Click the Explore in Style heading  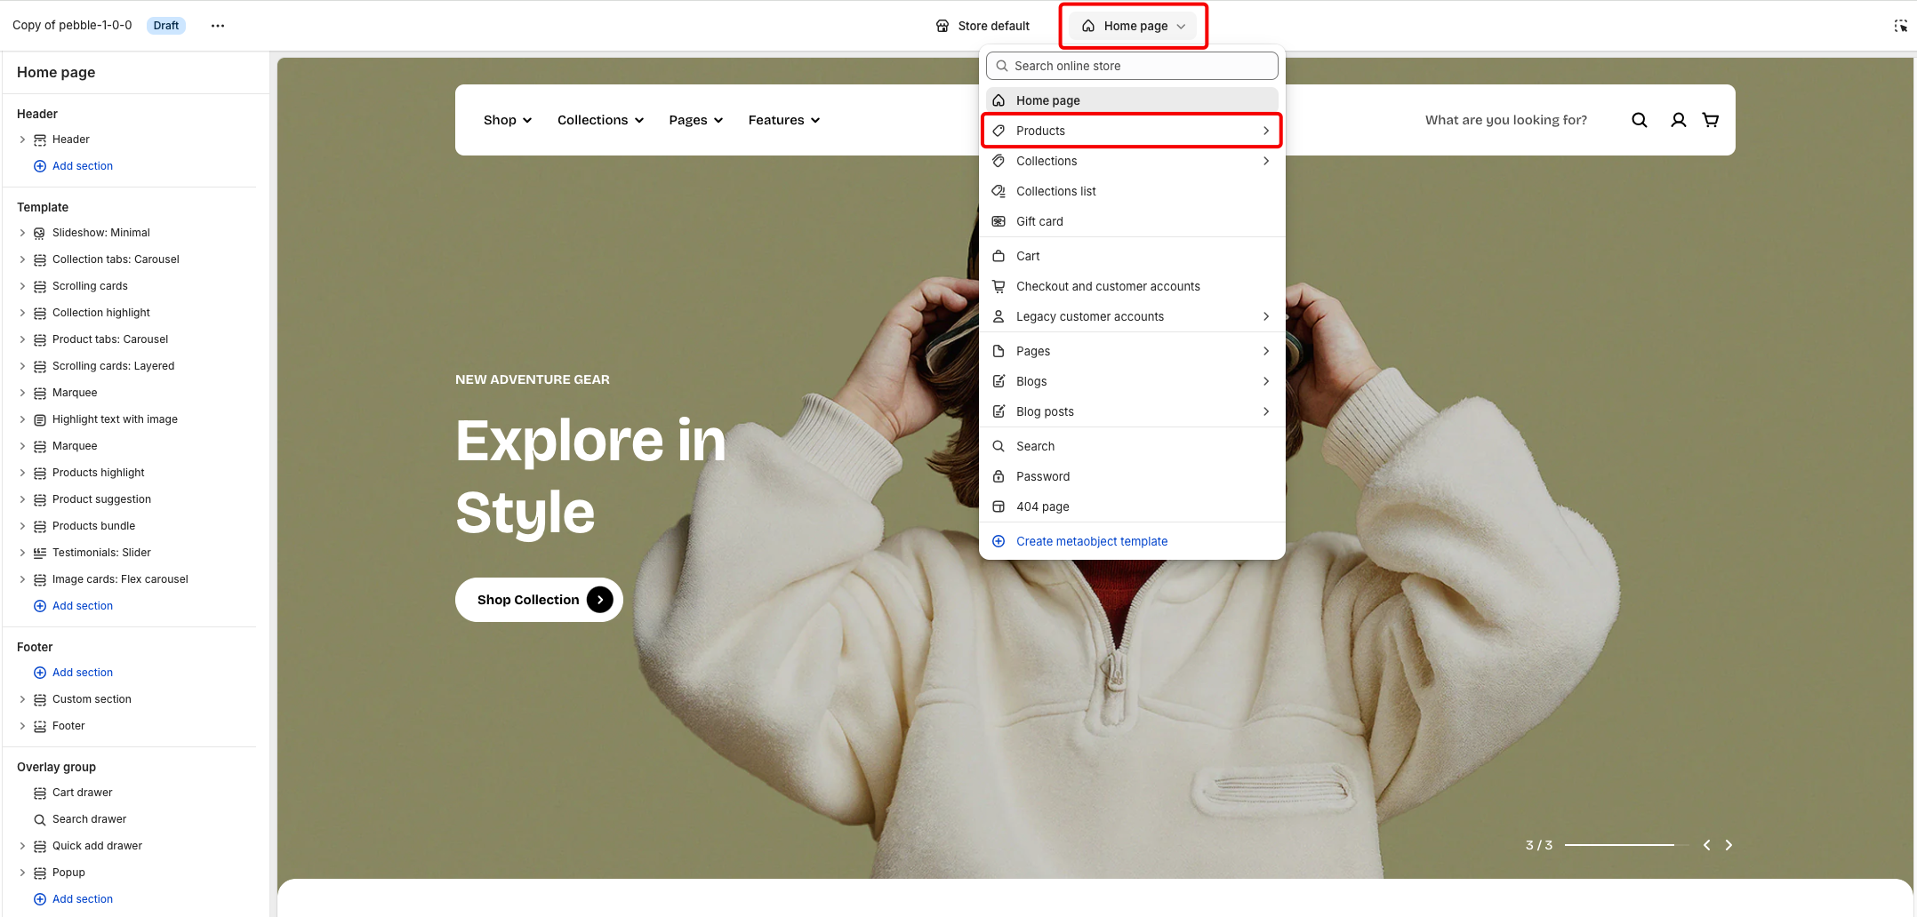[590, 476]
